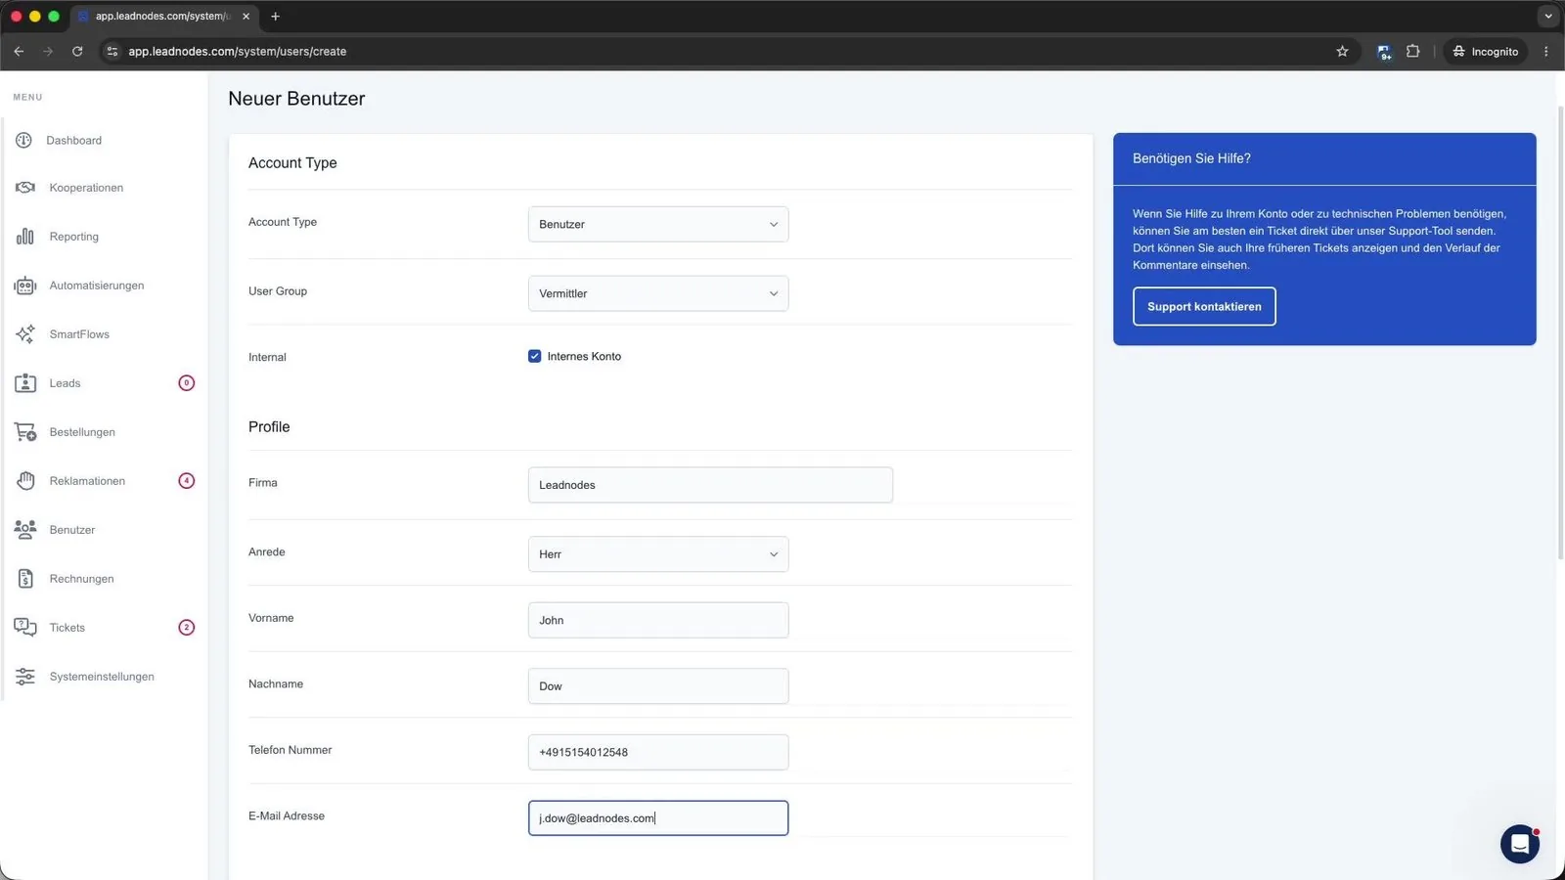
Task: Expand the User Group Vermittler dropdown
Action: (x=658, y=293)
